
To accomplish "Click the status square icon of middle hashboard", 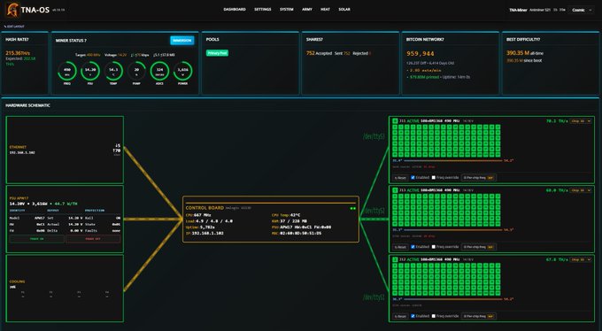I will [395, 190].
